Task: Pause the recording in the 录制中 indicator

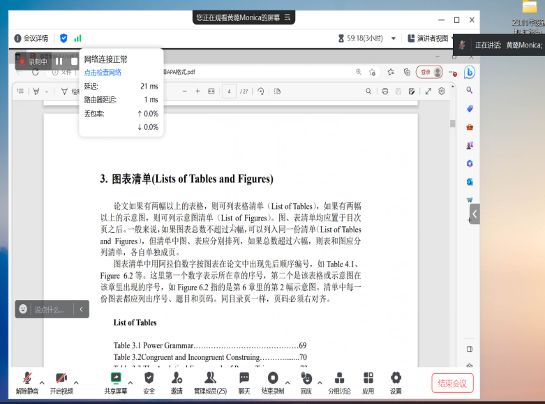Action: (x=59, y=61)
